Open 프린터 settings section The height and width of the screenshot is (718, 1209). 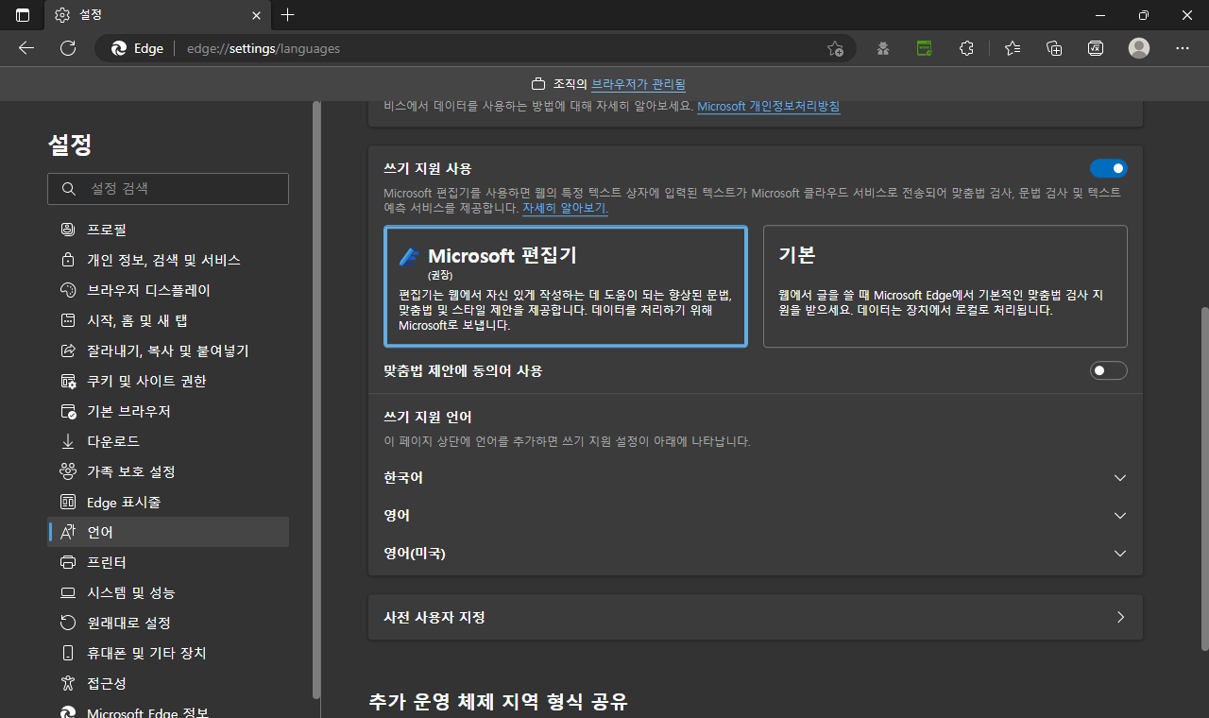[168, 562]
